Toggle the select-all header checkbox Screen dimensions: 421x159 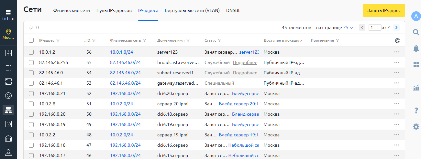tap(31, 40)
